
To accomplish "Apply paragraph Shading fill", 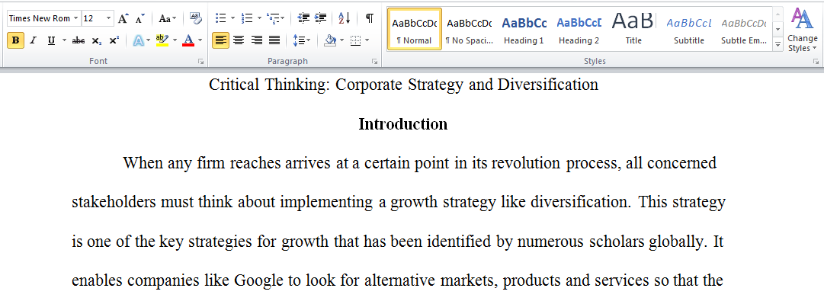I will [330, 40].
